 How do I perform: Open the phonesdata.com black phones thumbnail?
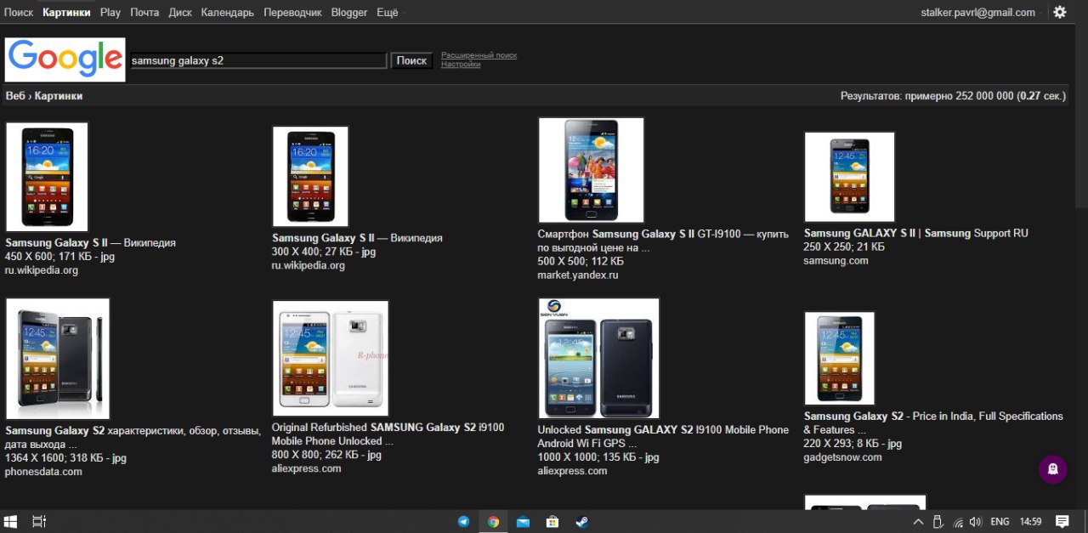pos(58,359)
